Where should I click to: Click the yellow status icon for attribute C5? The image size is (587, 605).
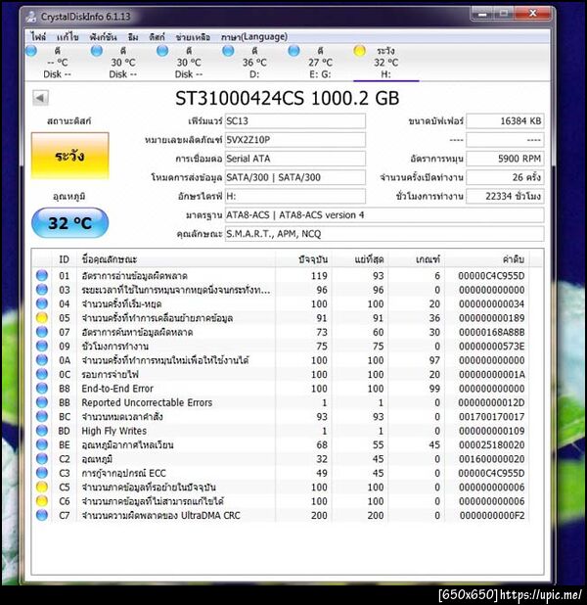(42, 487)
